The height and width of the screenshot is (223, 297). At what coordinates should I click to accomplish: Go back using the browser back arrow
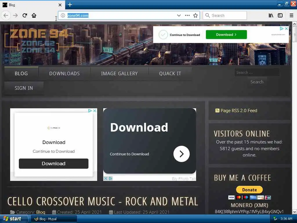coord(6,15)
